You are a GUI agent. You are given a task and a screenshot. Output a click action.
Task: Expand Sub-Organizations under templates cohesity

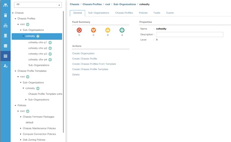26,100
